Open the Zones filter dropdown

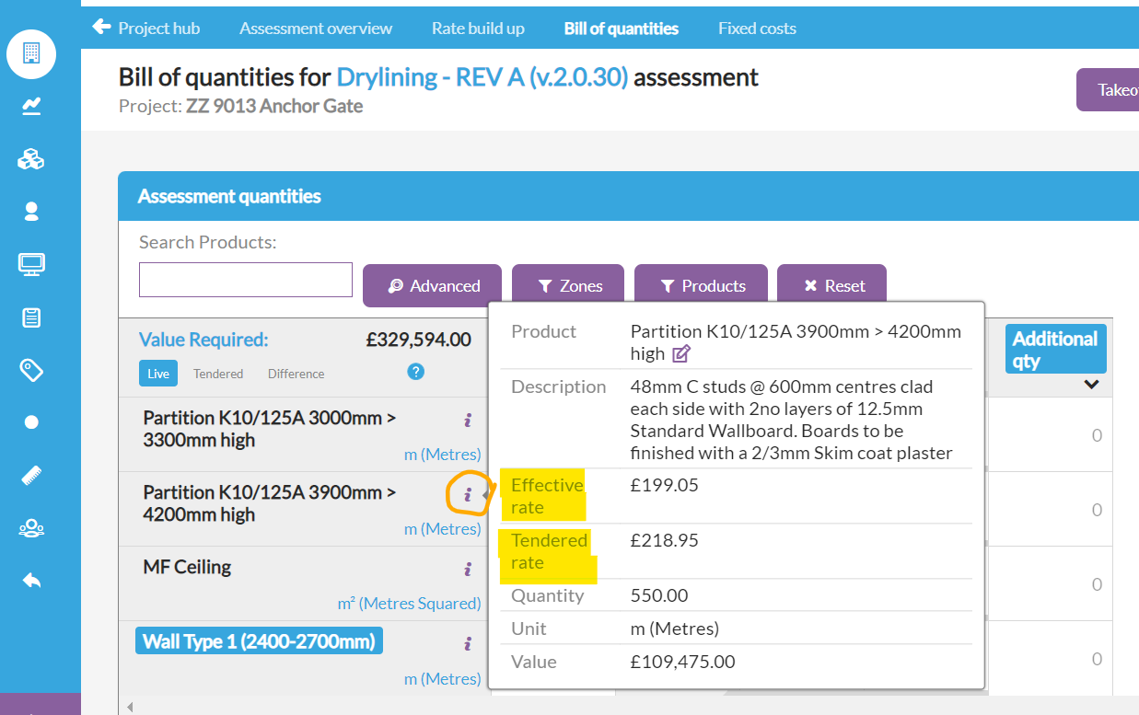(568, 286)
